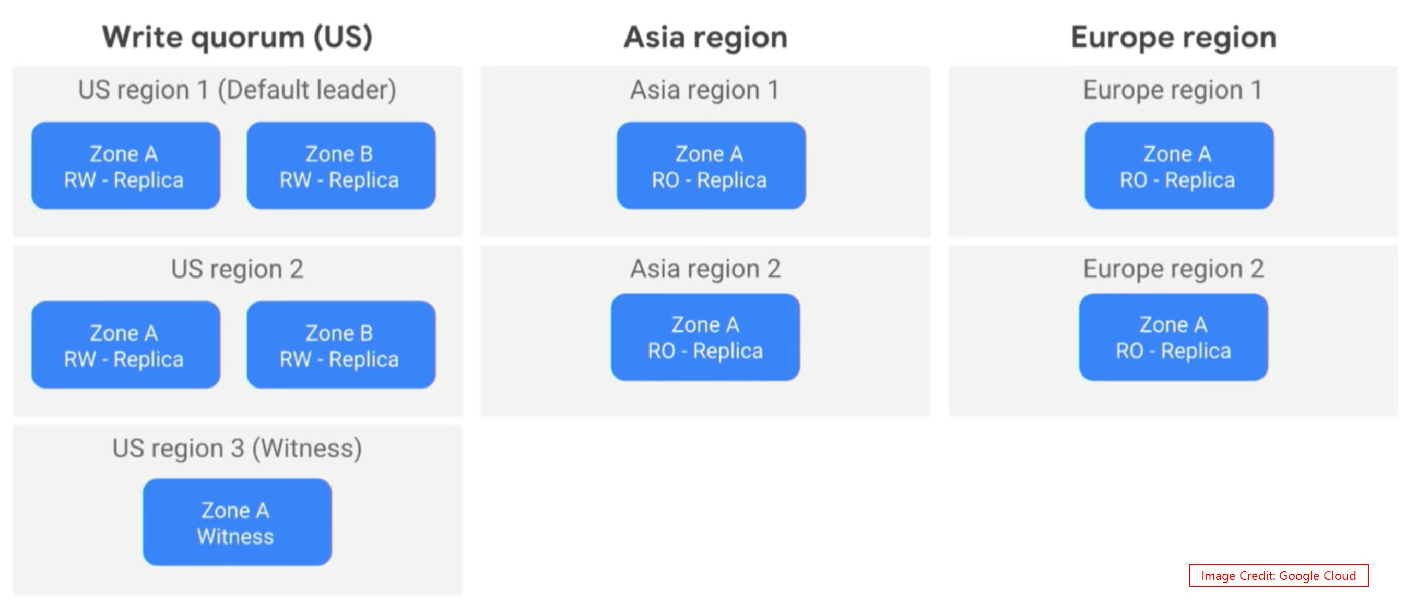
Task: Select the "Asia region" column heading
Action: 705,38
